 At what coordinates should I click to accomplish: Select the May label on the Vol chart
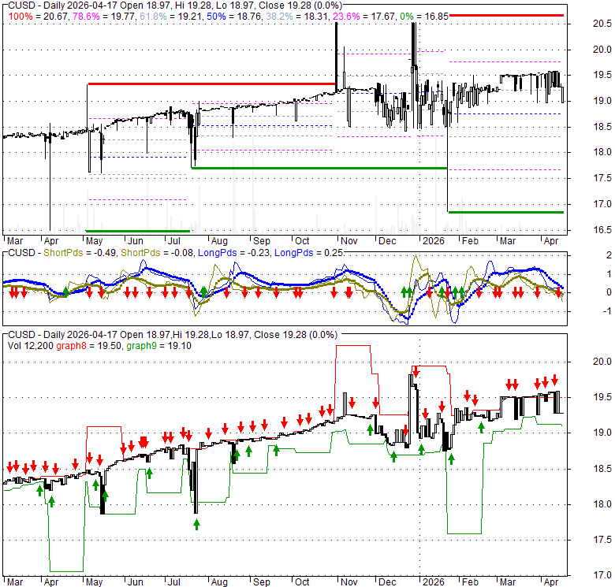tap(94, 582)
